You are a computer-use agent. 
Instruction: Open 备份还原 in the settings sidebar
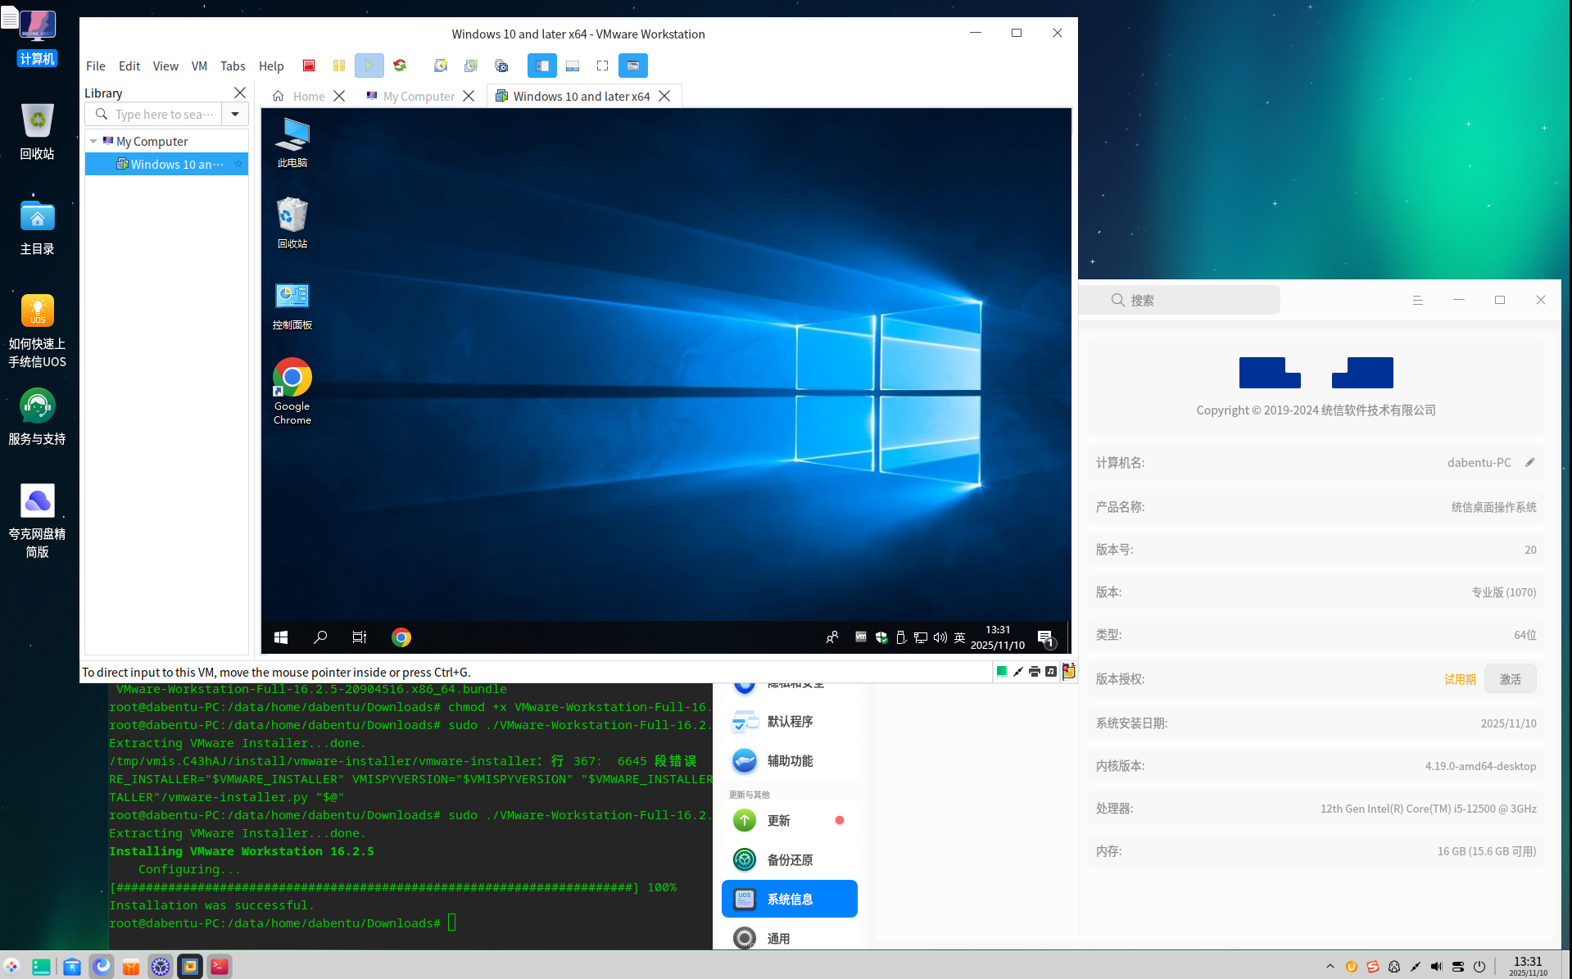coord(790,859)
